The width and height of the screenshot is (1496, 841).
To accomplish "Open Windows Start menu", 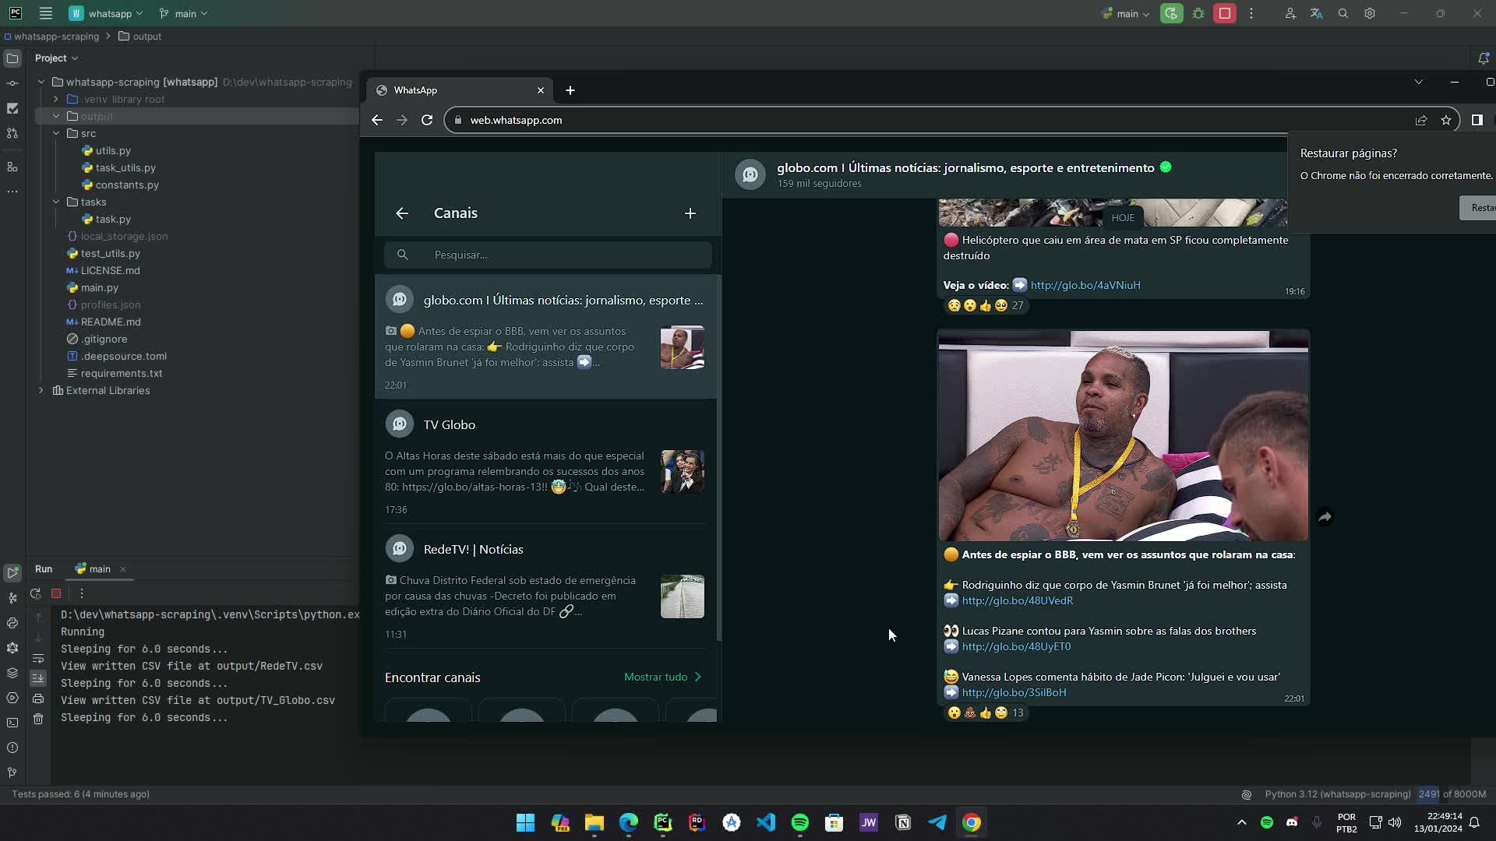I will click(526, 822).
